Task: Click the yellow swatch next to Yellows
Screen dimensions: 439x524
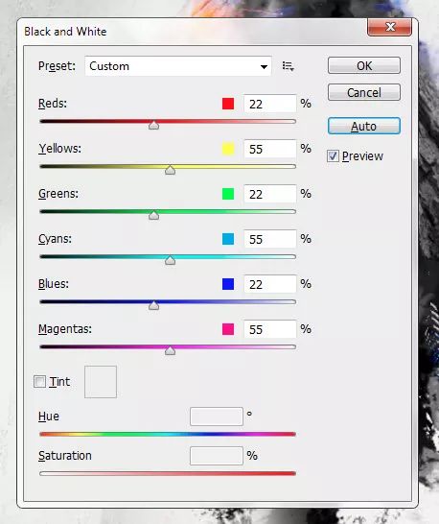Action: tap(228, 149)
